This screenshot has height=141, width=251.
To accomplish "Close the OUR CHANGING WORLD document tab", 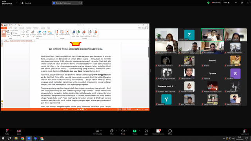I will tap(35, 41).
